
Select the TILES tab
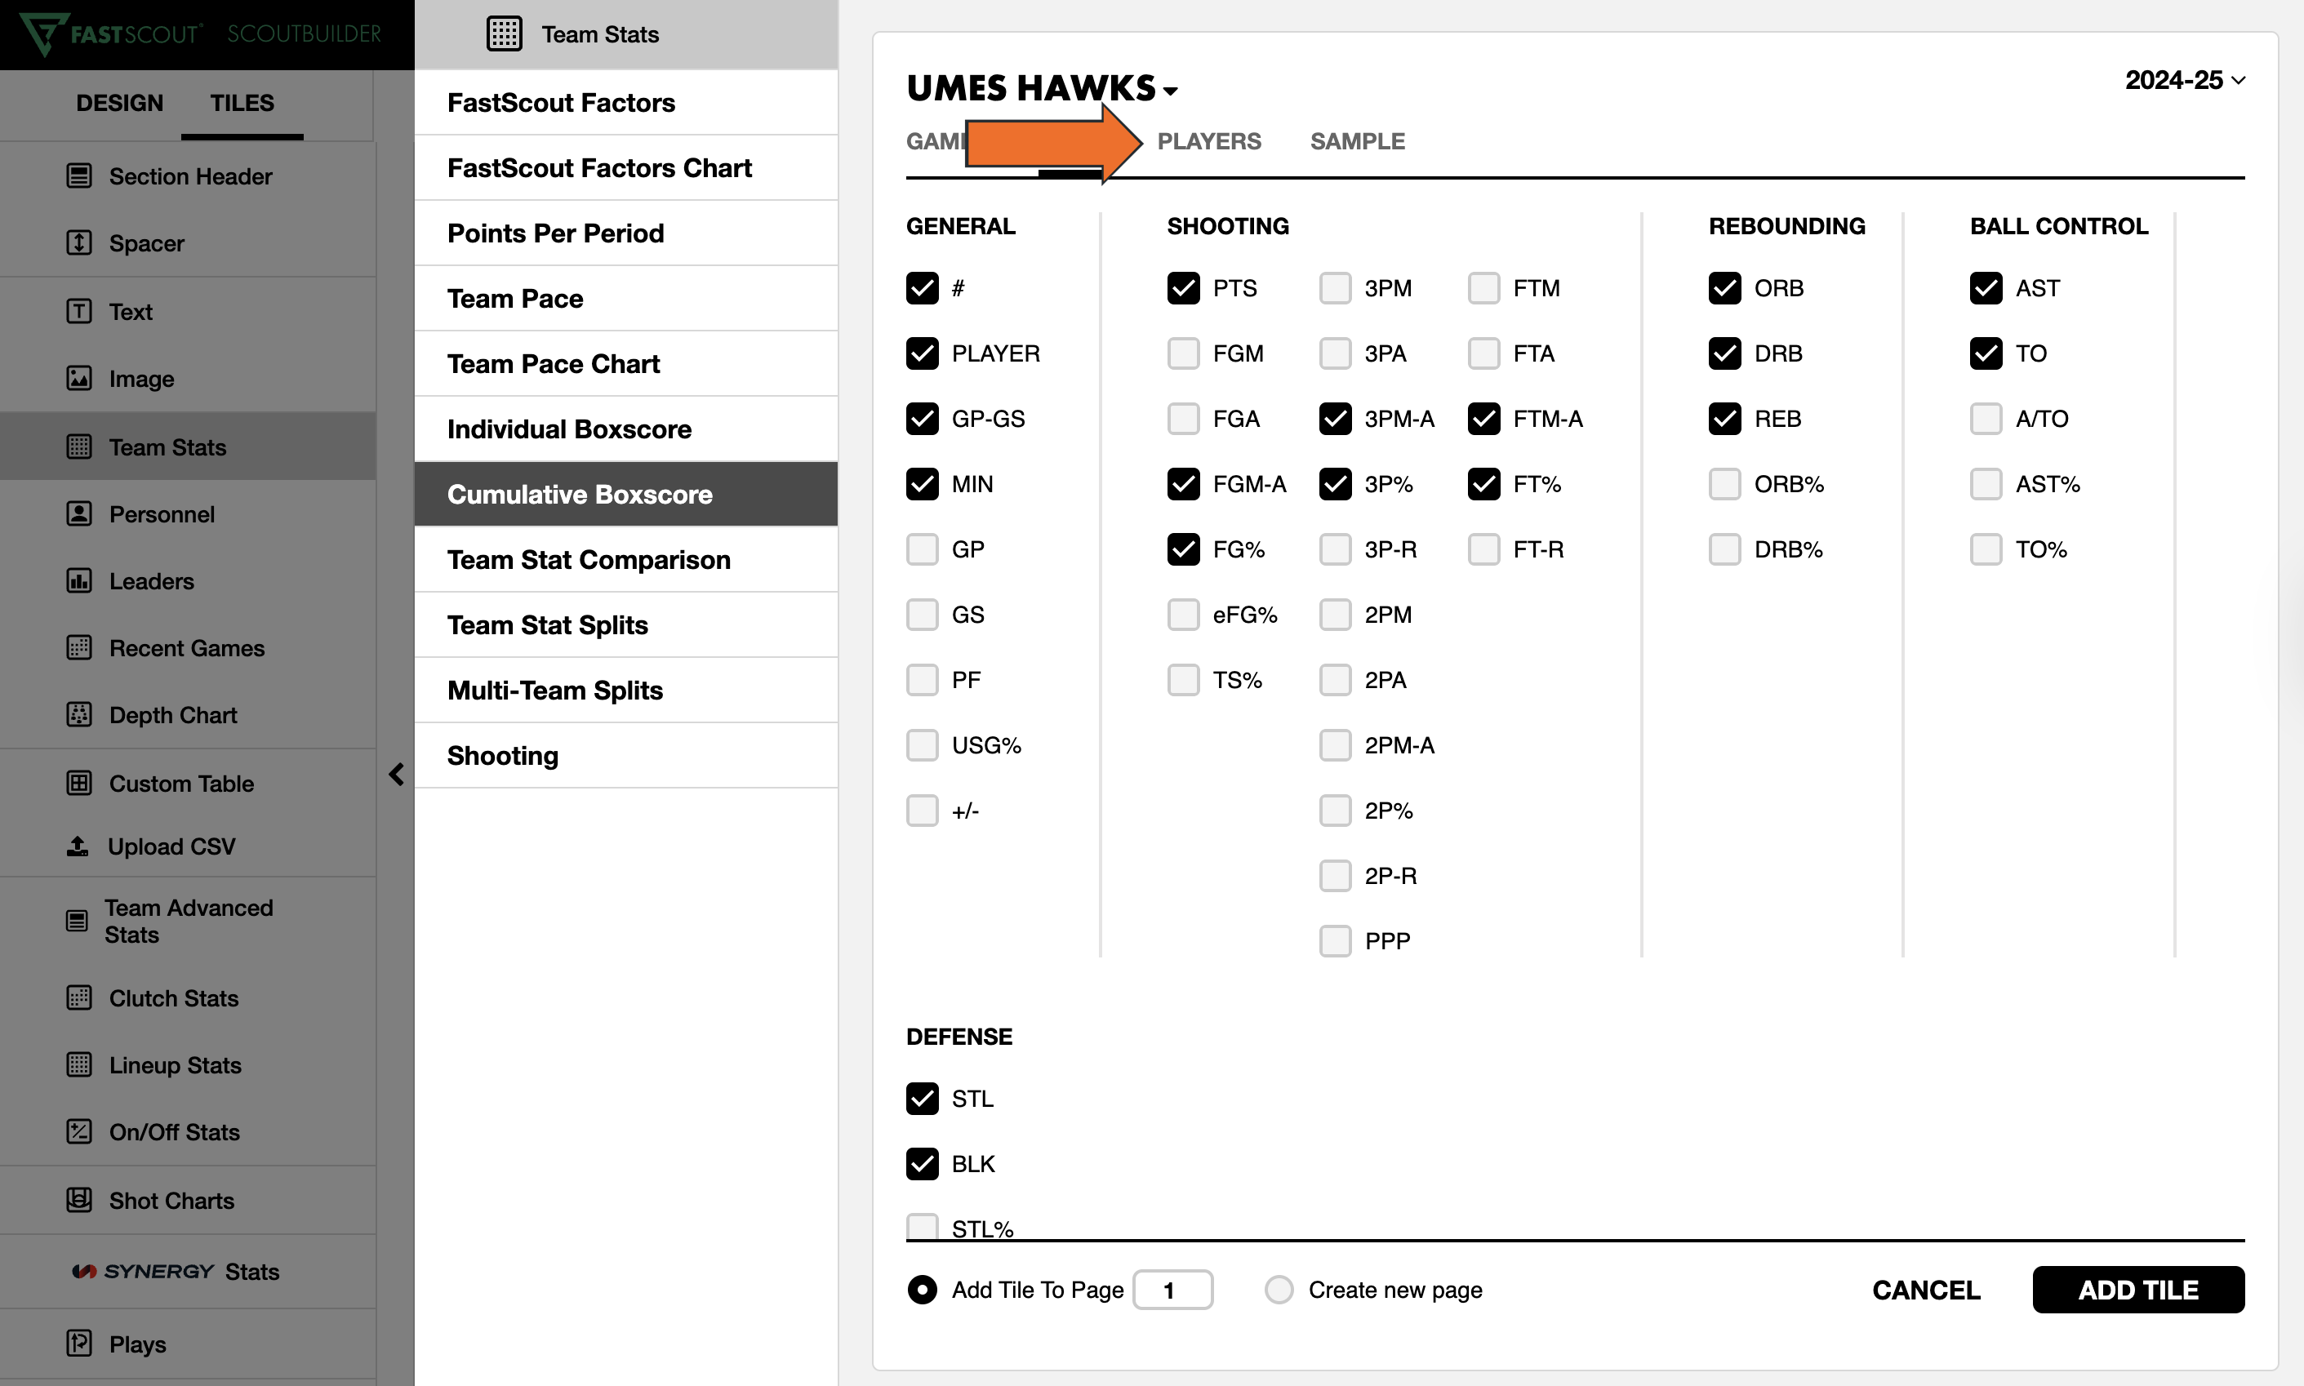242,103
